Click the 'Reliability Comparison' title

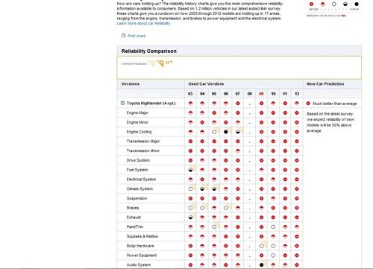tap(149, 51)
